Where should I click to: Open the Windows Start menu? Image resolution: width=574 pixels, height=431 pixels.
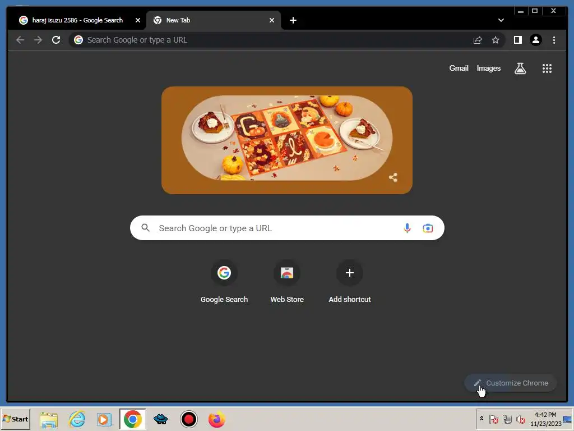[x=15, y=419]
